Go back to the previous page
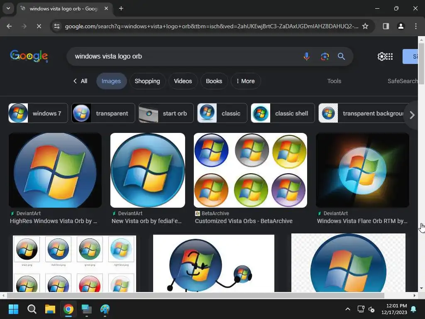425x319 pixels. pyautogui.click(x=9, y=26)
